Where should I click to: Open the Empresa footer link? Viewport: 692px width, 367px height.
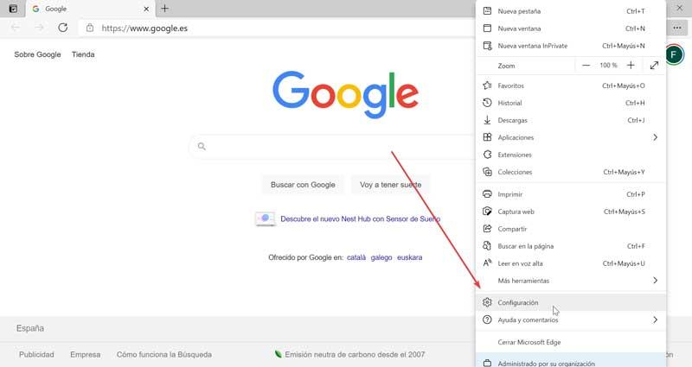pyautogui.click(x=85, y=354)
